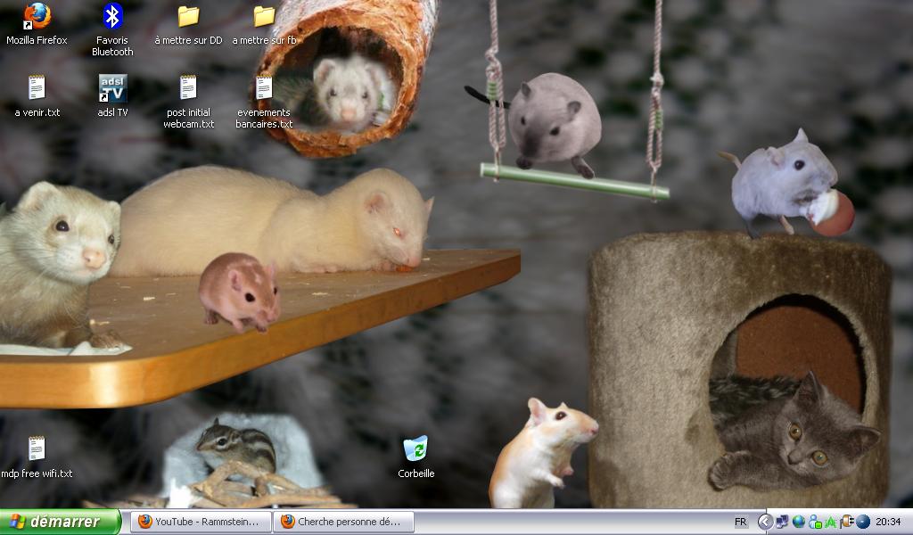Select the 'mdp free wifi.txt' file

point(37,449)
